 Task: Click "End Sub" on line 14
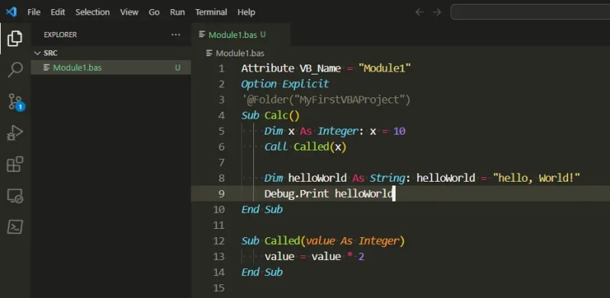coord(262,272)
